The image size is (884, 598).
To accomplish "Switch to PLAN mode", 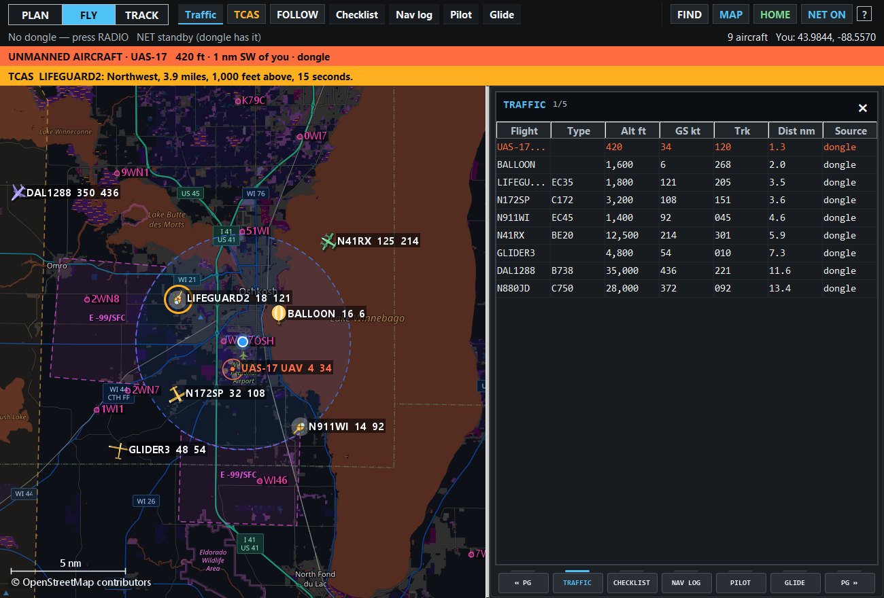I will (x=35, y=14).
